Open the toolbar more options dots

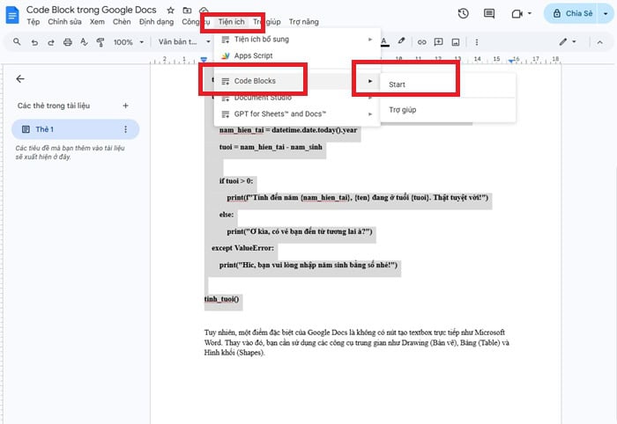click(x=477, y=42)
